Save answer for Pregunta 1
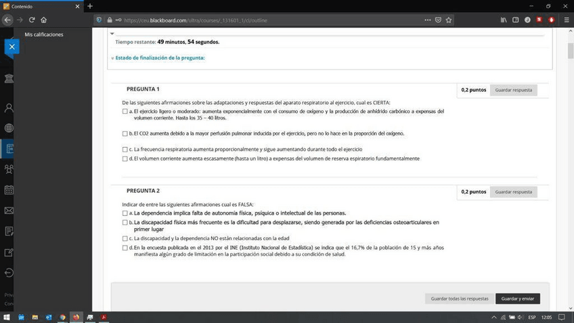Image resolution: width=574 pixels, height=323 pixels. pos(513,90)
